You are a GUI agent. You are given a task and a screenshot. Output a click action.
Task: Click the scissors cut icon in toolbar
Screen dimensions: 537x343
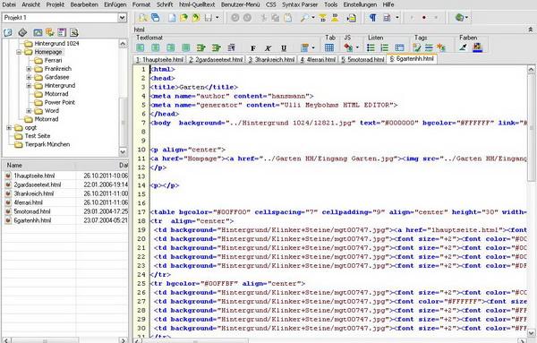click(x=263, y=18)
